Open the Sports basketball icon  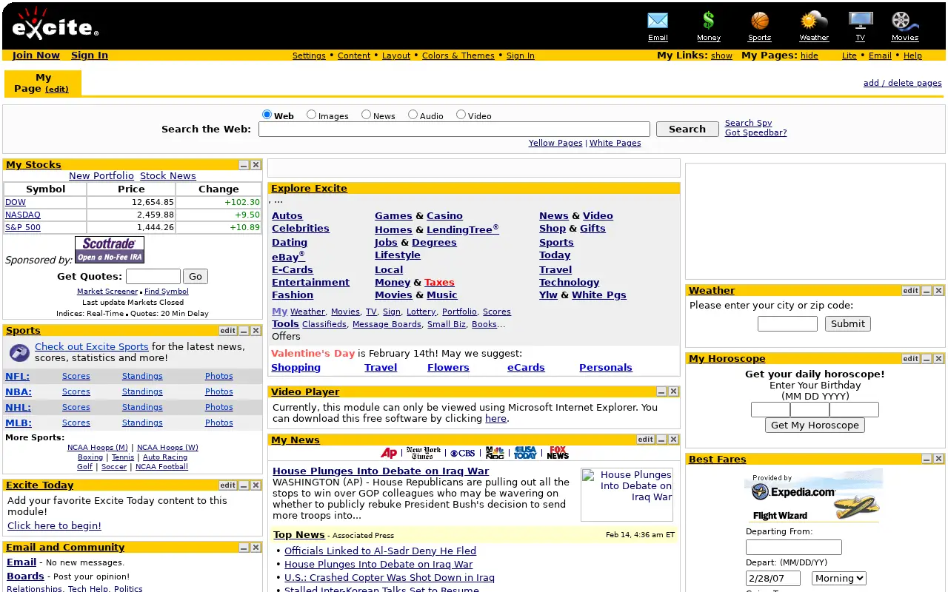coord(760,21)
